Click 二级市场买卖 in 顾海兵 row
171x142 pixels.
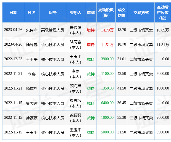pos(141,89)
